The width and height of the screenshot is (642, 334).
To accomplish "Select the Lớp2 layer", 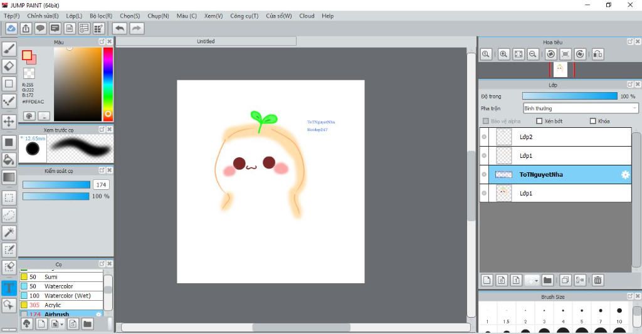I will click(x=560, y=137).
